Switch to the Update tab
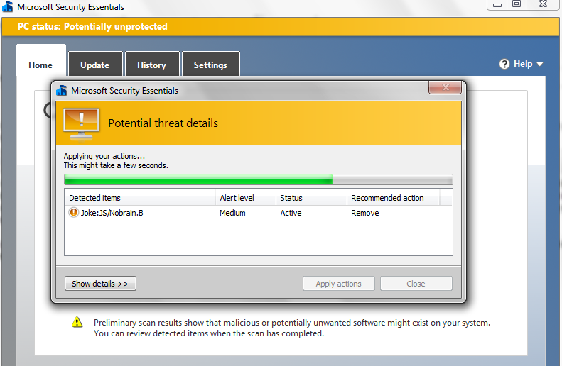The height and width of the screenshot is (366, 562). pyautogui.click(x=95, y=64)
